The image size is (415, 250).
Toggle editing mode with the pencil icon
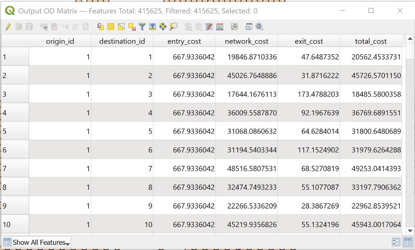tap(8, 27)
